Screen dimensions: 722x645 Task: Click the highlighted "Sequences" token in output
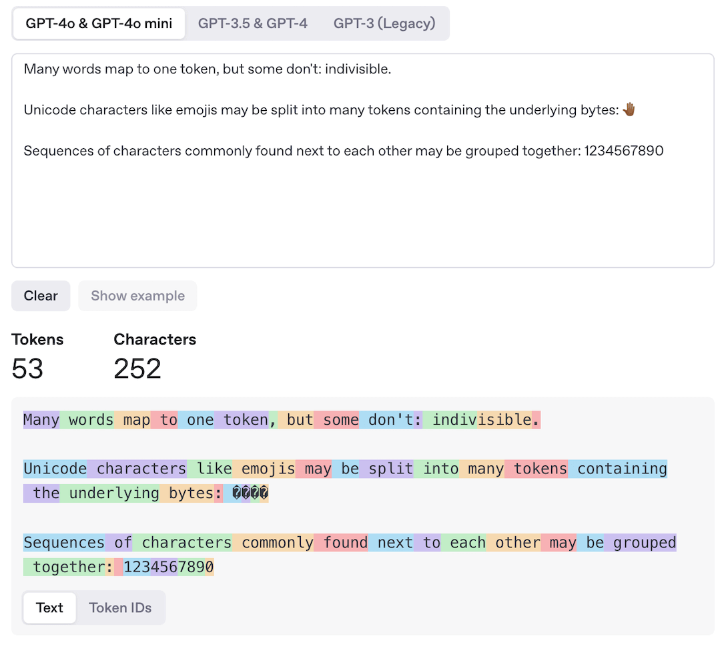(63, 542)
